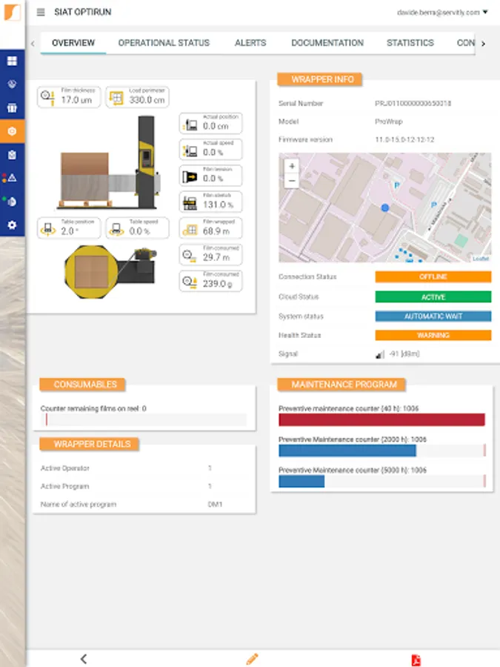Viewport: 500px width, 667px height.
Task: Show more tabs with the right chevron
Action: pyautogui.click(x=483, y=44)
